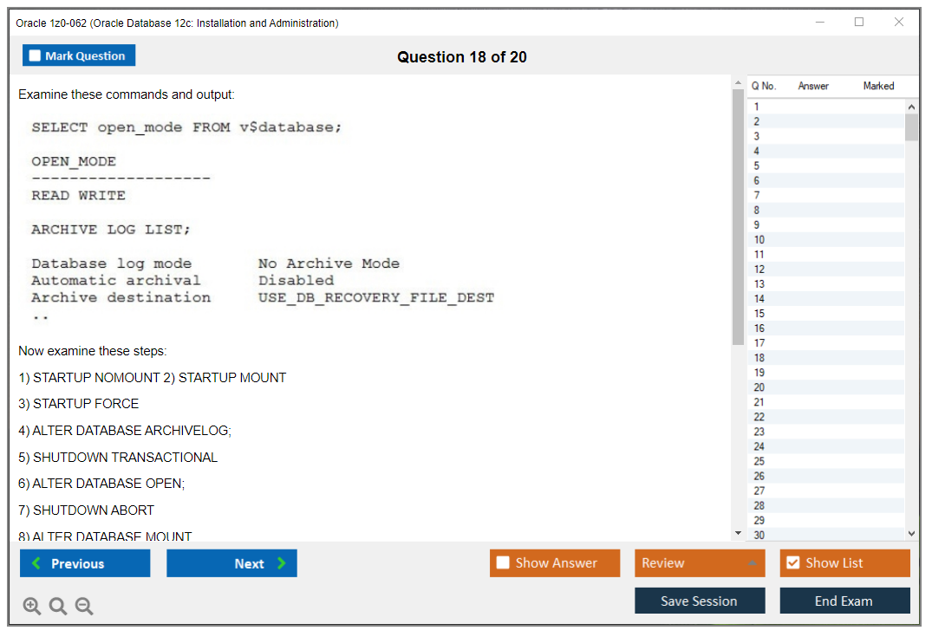The width and height of the screenshot is (932, 637).
Task: Click the reset zoom magnifier icon
Action: (x=58, y=607)
